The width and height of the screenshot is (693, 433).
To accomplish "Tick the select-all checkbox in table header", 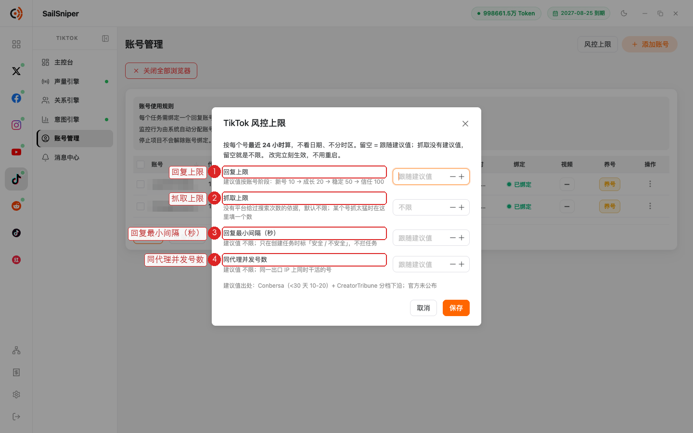I will [x=141, y=165].
